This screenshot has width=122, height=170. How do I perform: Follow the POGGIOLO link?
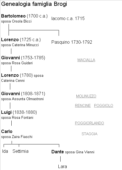[x=103, y=105]
